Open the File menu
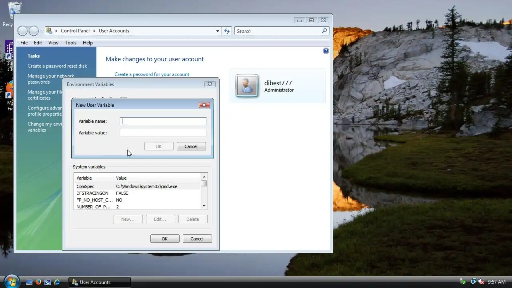Screen dimensions: 512x288 point(24,43)
